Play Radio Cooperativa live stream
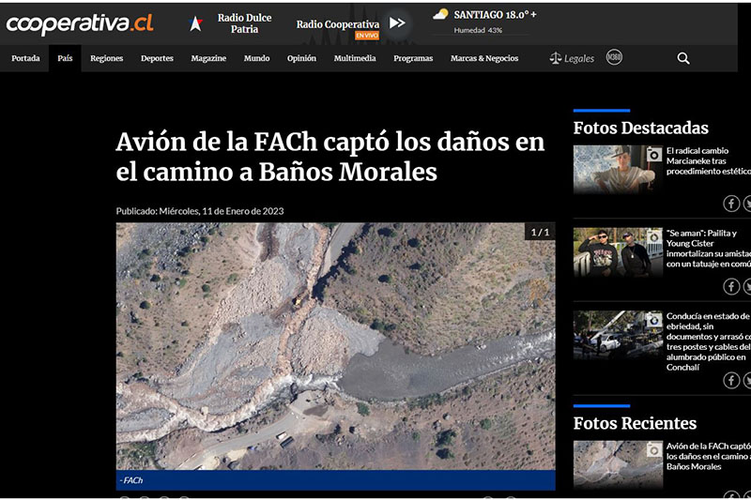 tap(397, 23)
